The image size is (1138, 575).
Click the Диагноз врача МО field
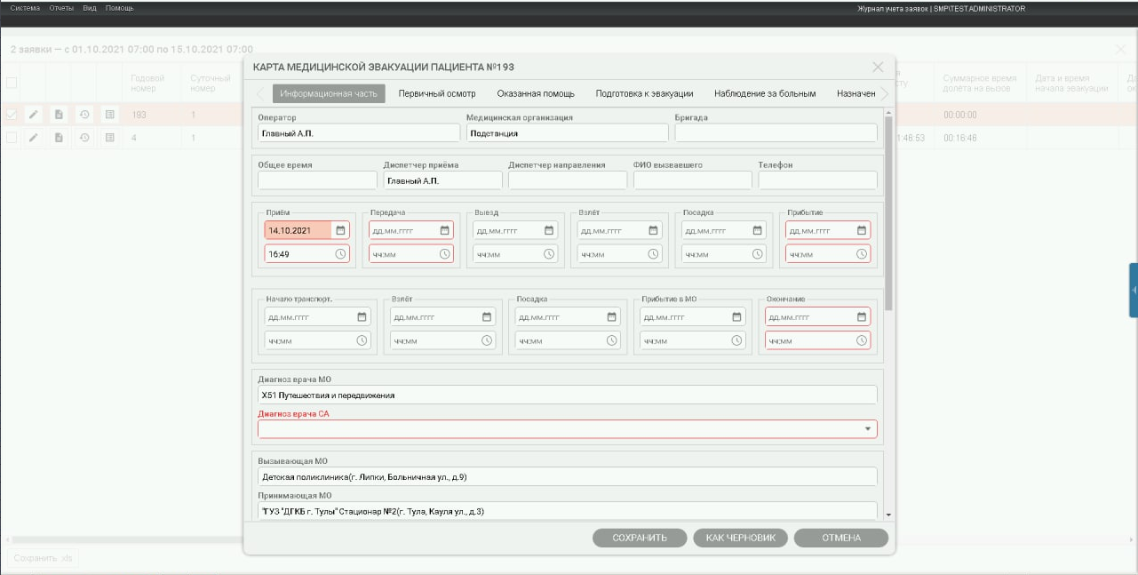click(x=568, y=395)
